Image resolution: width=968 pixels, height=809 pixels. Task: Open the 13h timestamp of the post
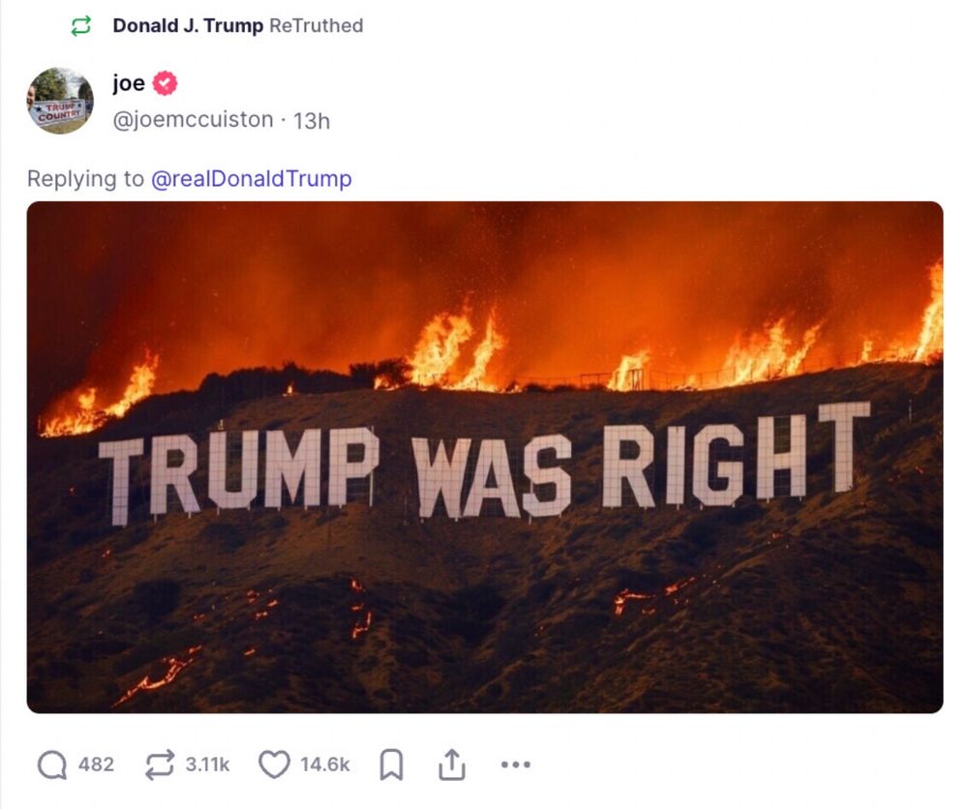pos(312,121)
